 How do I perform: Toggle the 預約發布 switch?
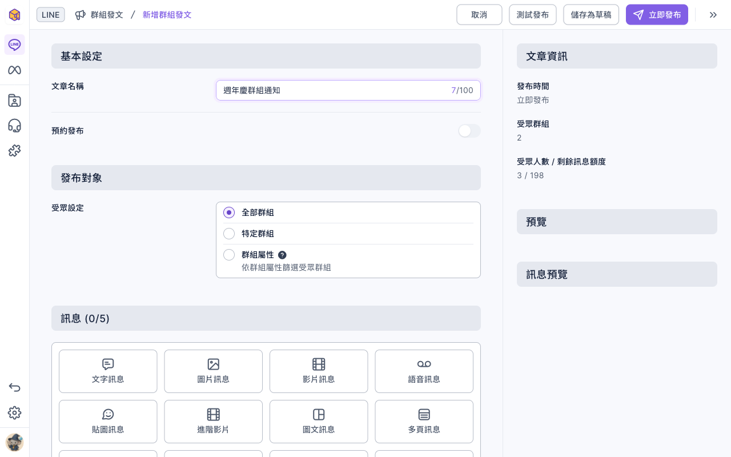[x=469, y=131]
